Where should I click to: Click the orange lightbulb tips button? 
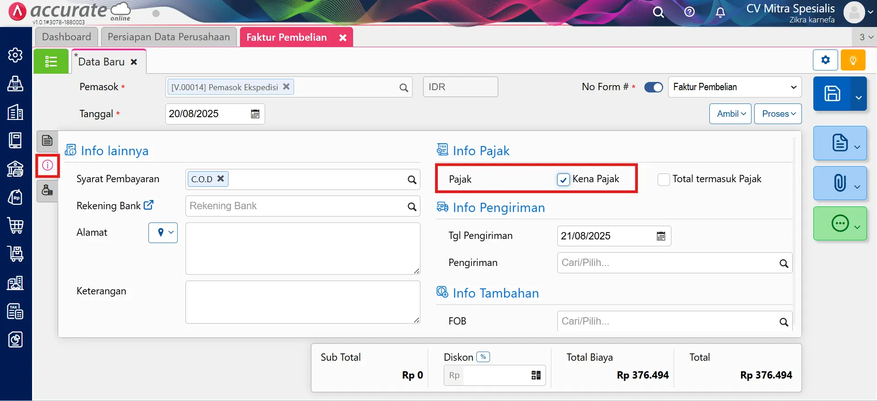853,60
